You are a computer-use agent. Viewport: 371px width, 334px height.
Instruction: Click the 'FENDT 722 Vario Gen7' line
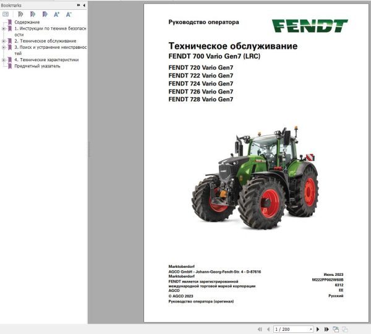[x=201, y=75]
